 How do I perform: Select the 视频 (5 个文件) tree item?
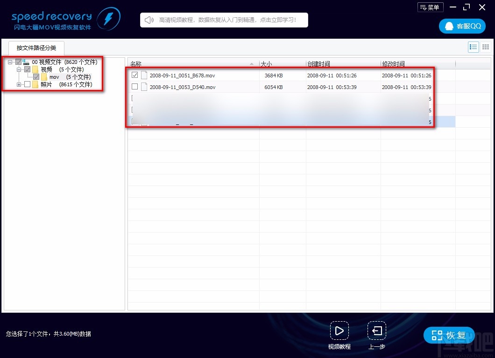click(62, 69)
